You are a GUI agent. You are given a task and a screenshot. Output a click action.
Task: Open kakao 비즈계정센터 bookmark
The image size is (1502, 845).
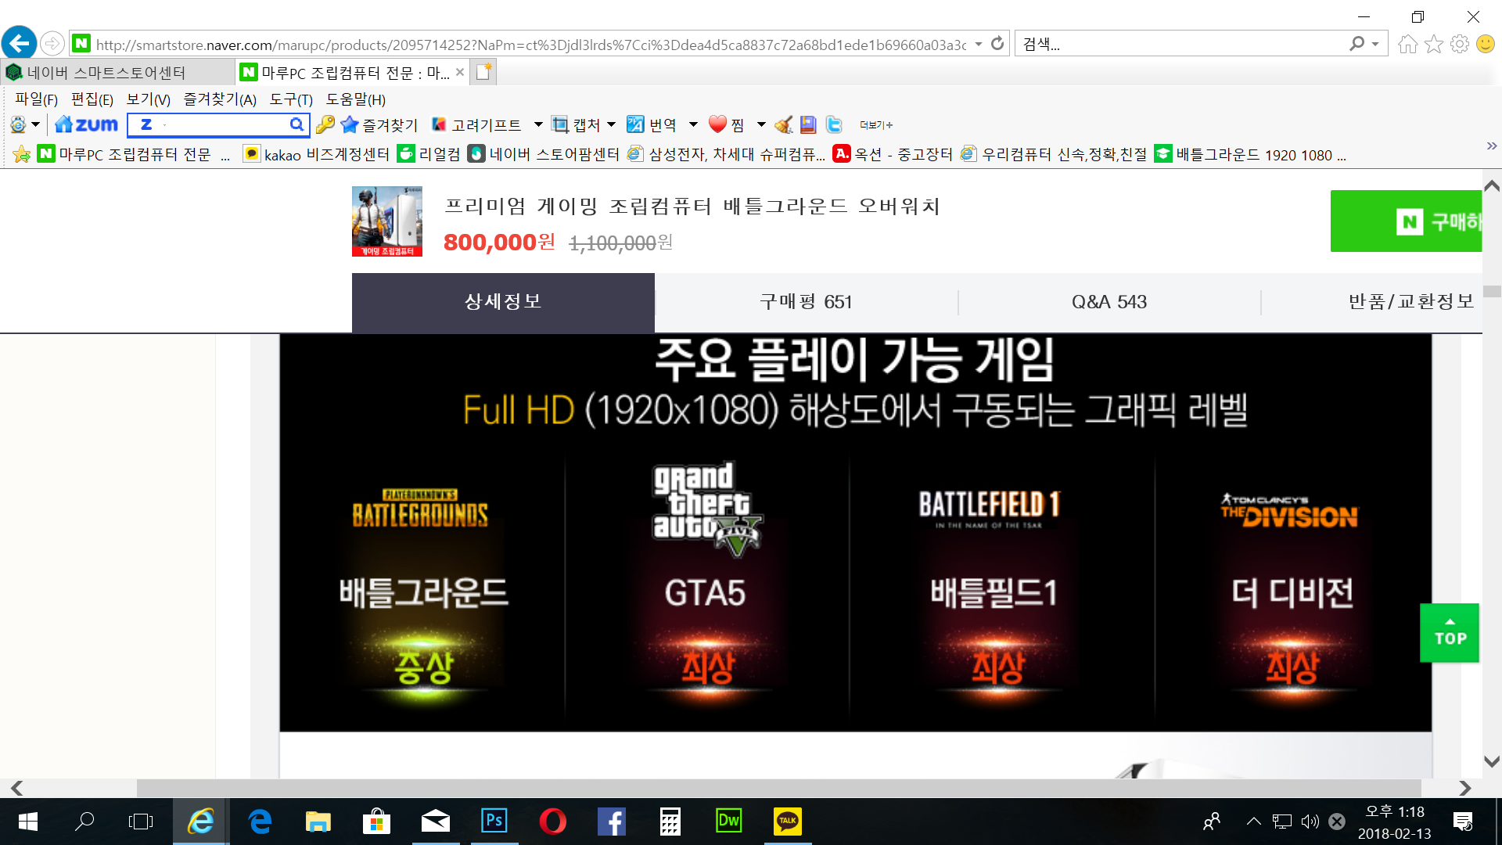point(316,155)
